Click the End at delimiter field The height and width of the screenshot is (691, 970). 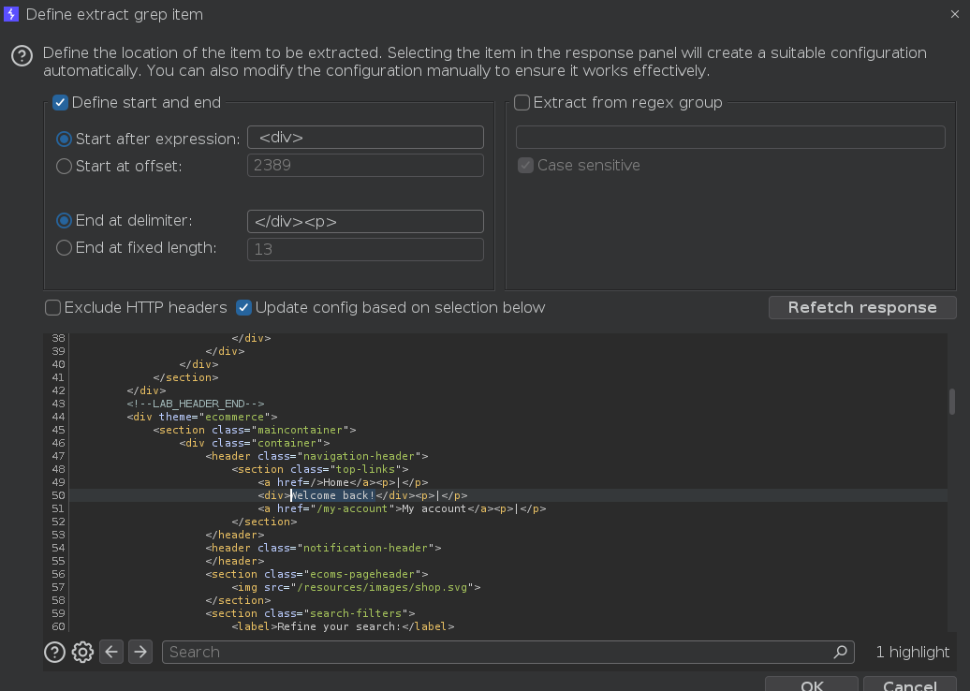pos(365,222)
